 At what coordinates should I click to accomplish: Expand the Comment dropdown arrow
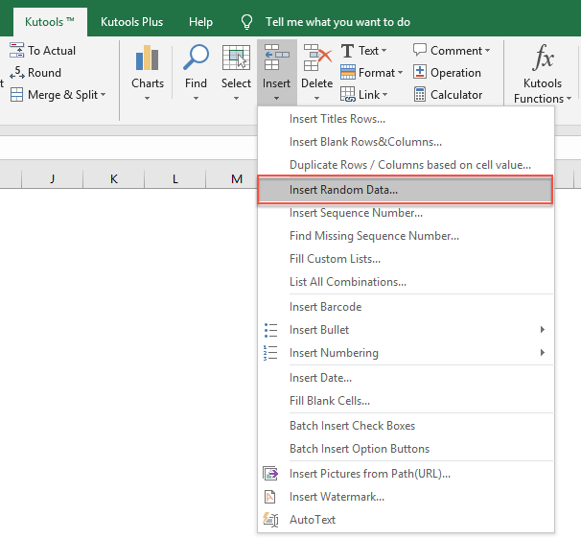(488, 51)
